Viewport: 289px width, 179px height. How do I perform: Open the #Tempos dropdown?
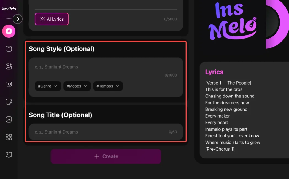pos(108,86)
